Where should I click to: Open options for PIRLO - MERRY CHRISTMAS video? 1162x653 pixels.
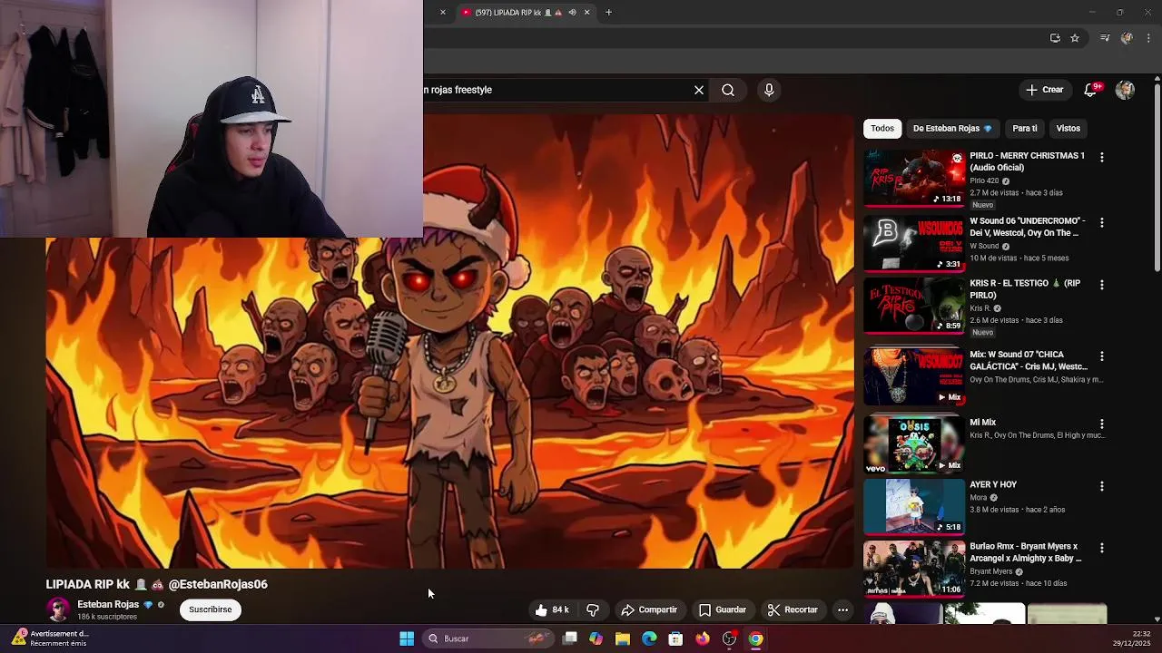(1102, 157)
